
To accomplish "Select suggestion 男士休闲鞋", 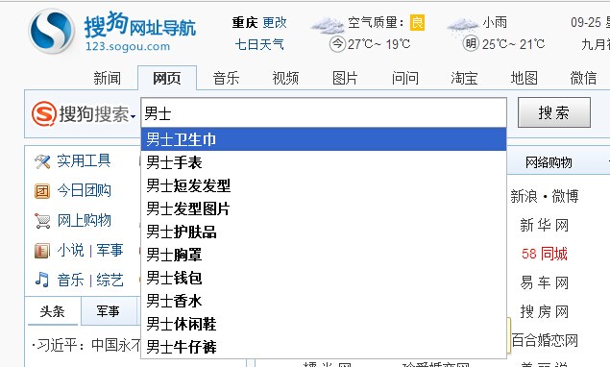I will point(324,324).
